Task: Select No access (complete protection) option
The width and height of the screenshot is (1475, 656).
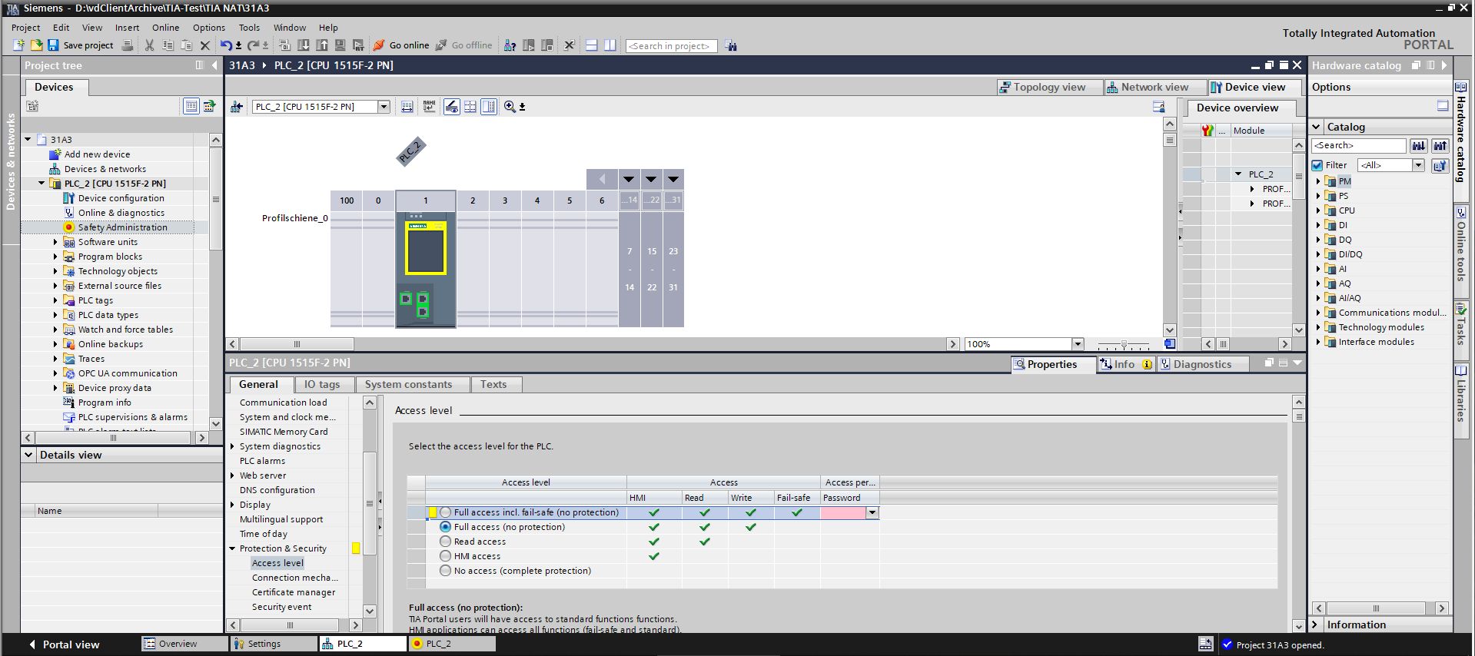Action: tap(445, 571)
